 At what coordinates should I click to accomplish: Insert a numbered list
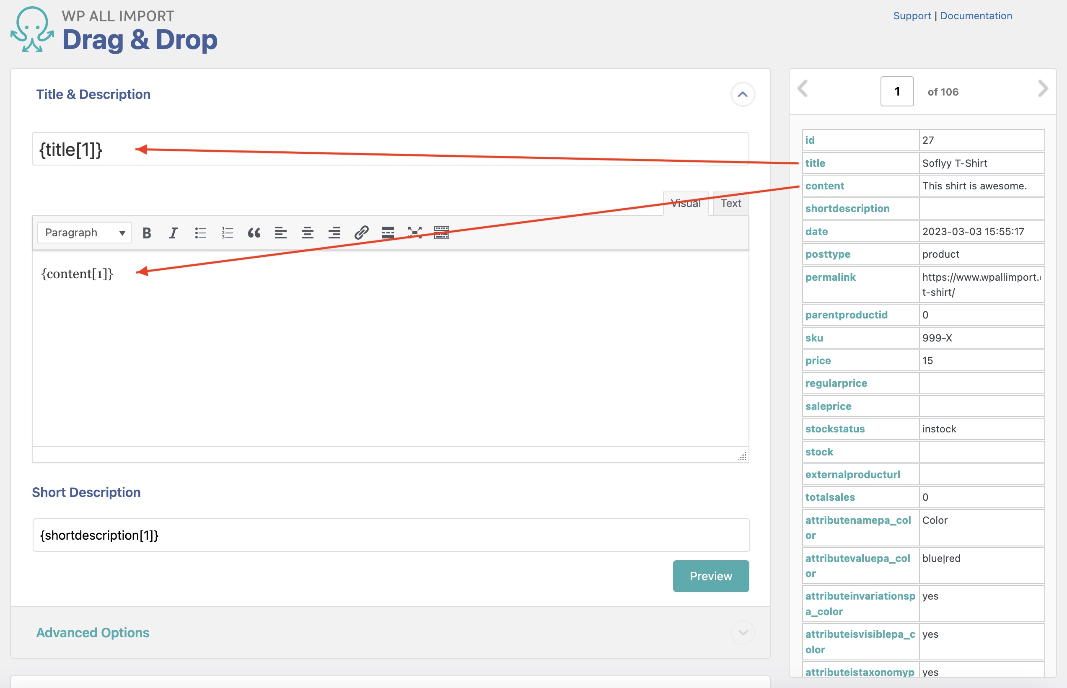(x=227, y=233)
